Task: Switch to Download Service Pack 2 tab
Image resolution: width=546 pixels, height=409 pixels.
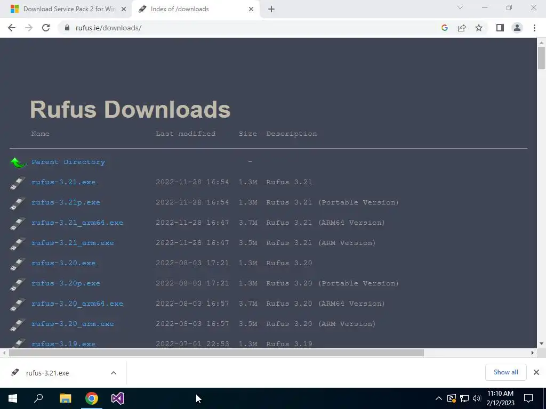Action: tap(66, 9)
